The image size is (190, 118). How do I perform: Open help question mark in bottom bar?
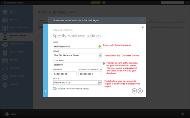click(183, 114)
